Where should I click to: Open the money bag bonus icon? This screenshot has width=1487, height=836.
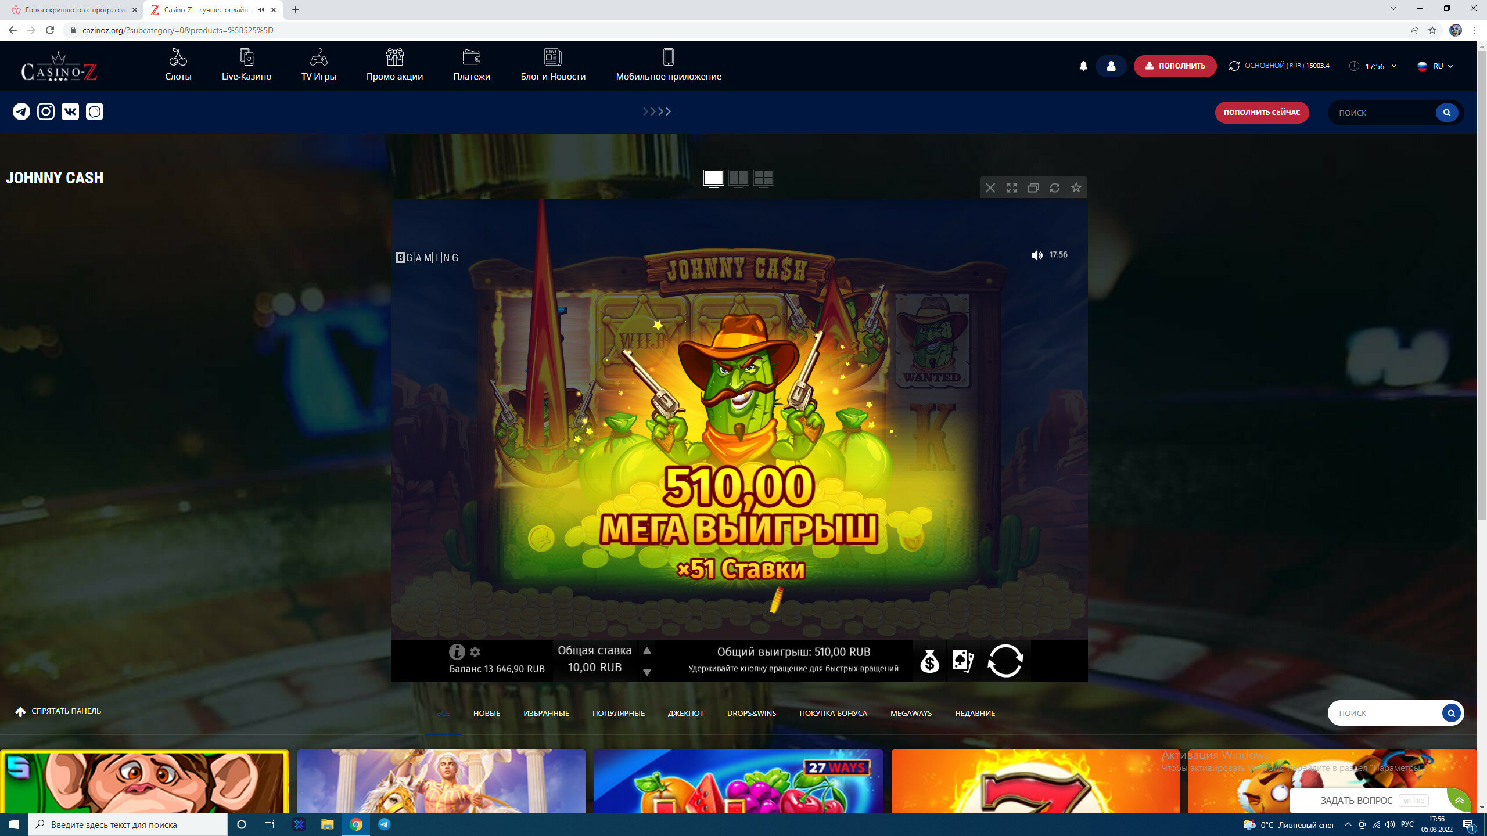click(929, 661)
